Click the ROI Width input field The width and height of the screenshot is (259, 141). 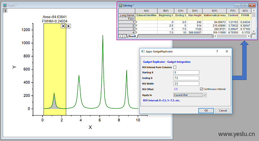186,84
